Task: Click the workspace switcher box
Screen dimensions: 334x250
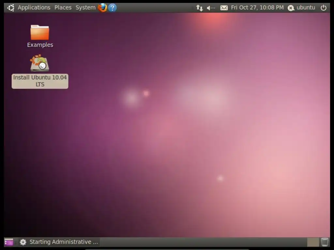Action: coord(313,242)
